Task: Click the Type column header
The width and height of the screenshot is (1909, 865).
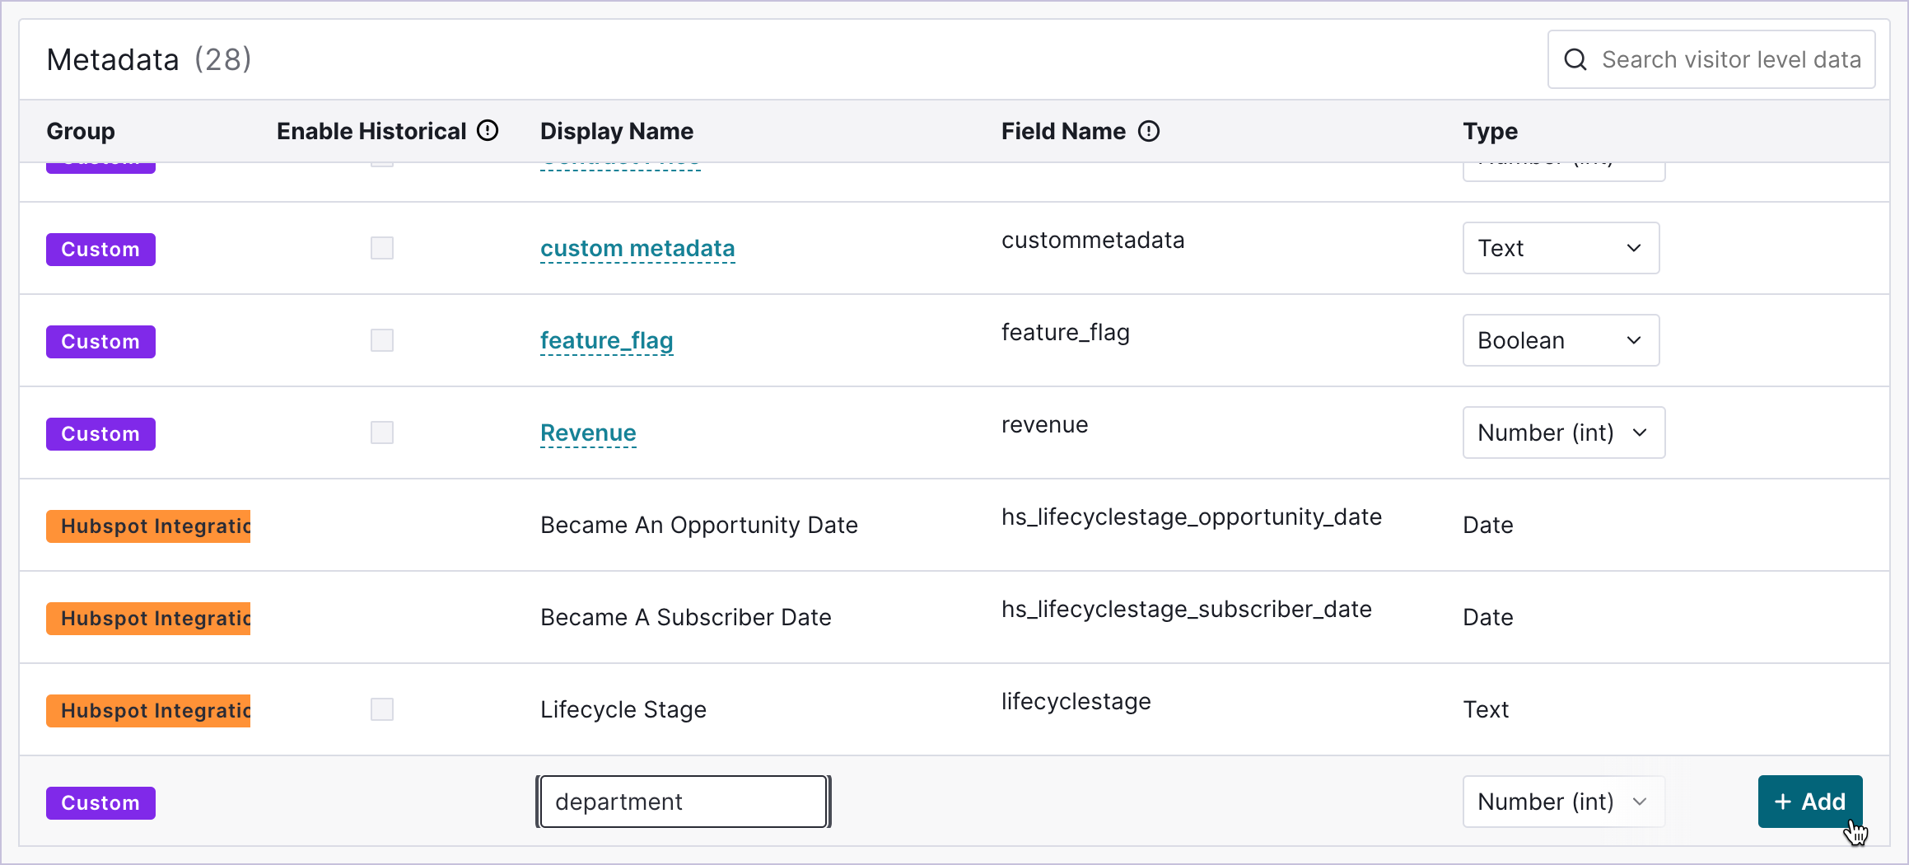Action: coord(1489,131)
